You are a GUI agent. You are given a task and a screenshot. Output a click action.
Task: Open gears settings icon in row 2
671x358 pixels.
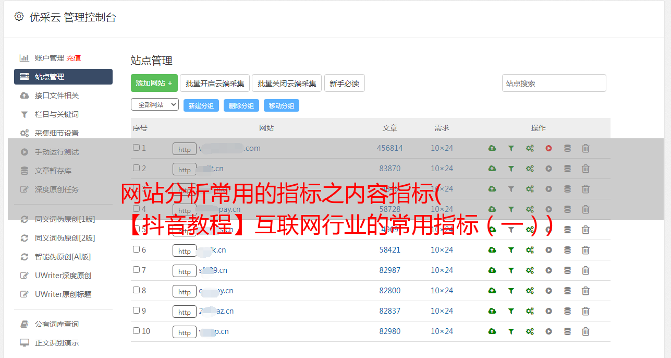pyautogui.click(x=530, y=169)
